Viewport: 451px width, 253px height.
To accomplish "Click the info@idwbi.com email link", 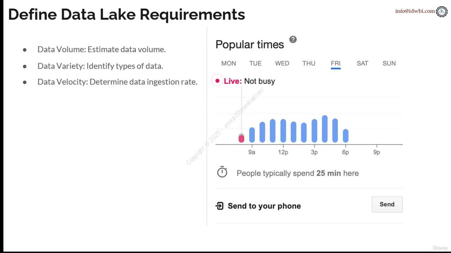I will (x=415, y=11).
